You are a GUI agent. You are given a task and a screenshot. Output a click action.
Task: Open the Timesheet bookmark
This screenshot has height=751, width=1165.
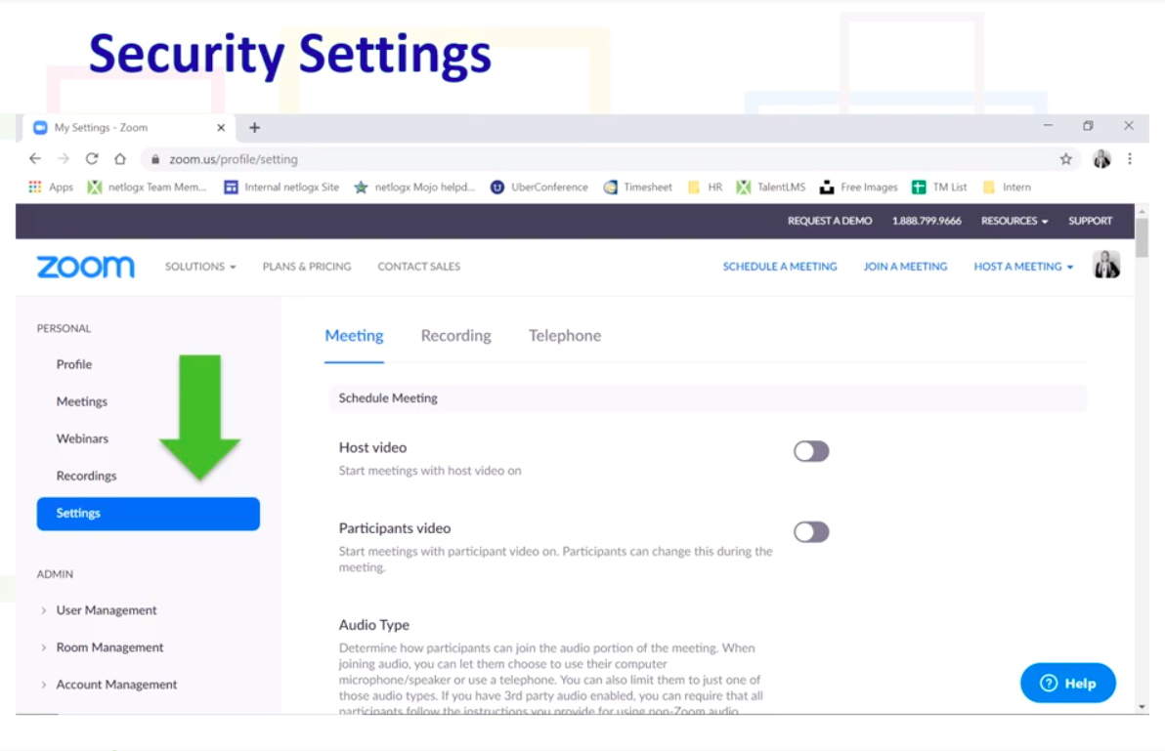[x=637, y=187]
